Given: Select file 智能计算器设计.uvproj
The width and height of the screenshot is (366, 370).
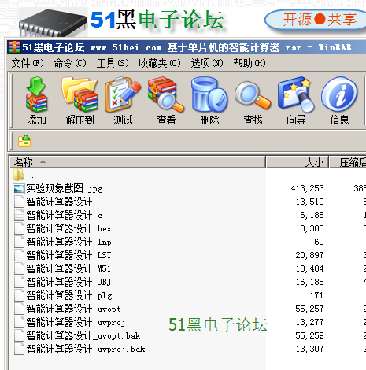Looking at the screenshot, I should click(76, 322).
